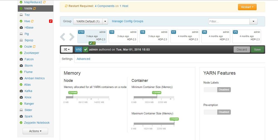Click the red alert badge beside Hive
Viewport: 278px width, 140px height.
[51, 21]
